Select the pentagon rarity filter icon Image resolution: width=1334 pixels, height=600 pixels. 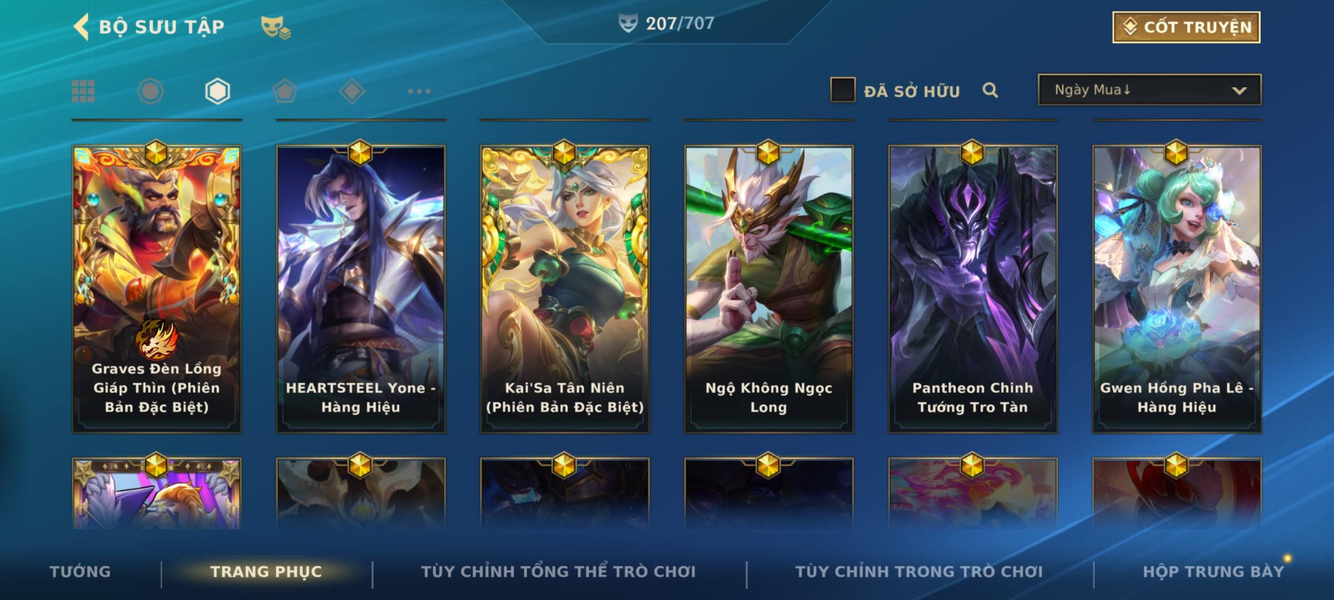(285, 91)
